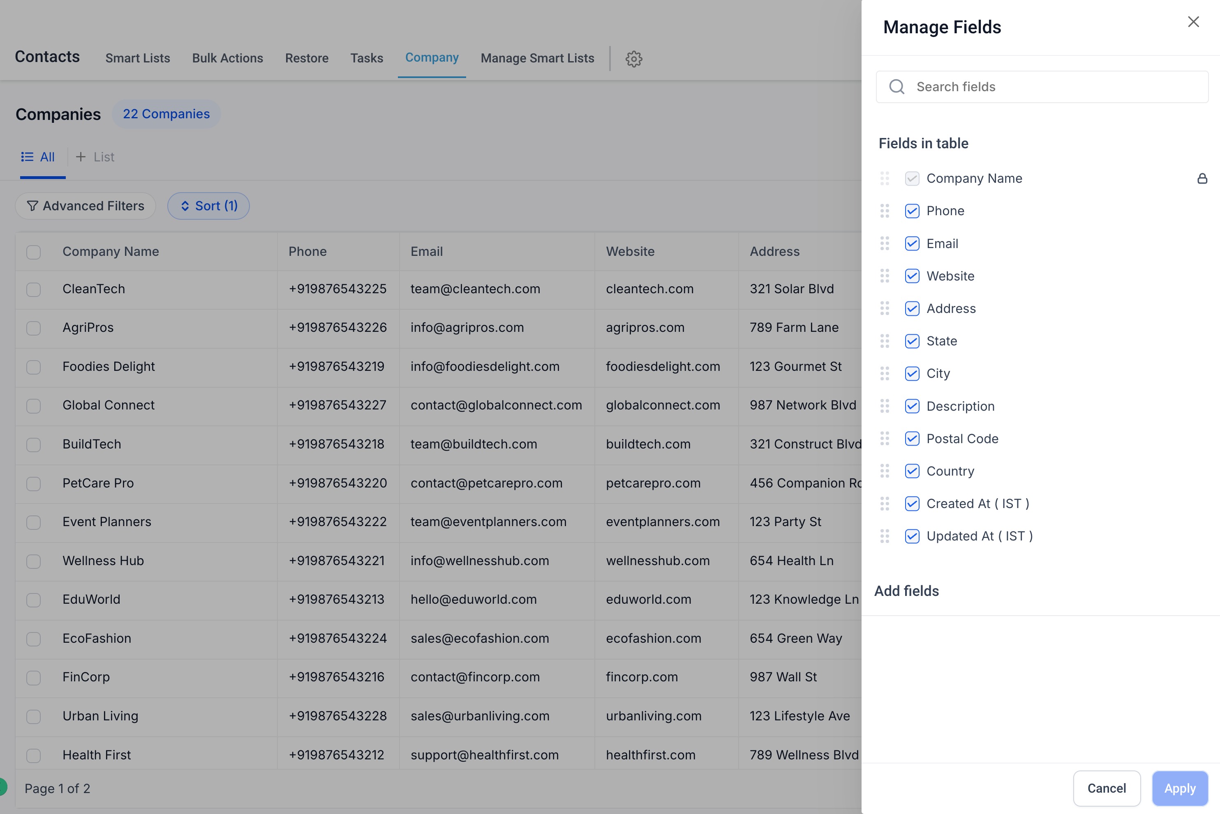1220x814 pixels.
Task: Tick the Event Planners row checkbox
Action: [34, 522]
